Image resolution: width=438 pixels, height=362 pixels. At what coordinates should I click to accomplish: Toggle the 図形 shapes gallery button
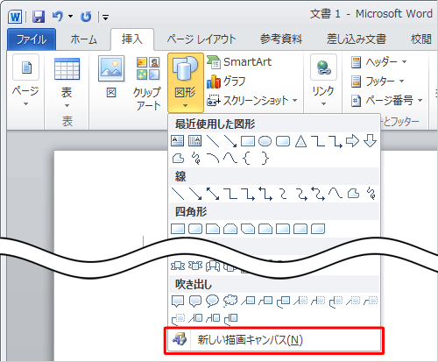(186, 82)
